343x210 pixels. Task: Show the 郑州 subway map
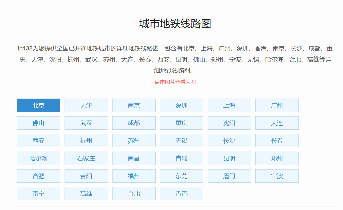(x=277, y=158)
